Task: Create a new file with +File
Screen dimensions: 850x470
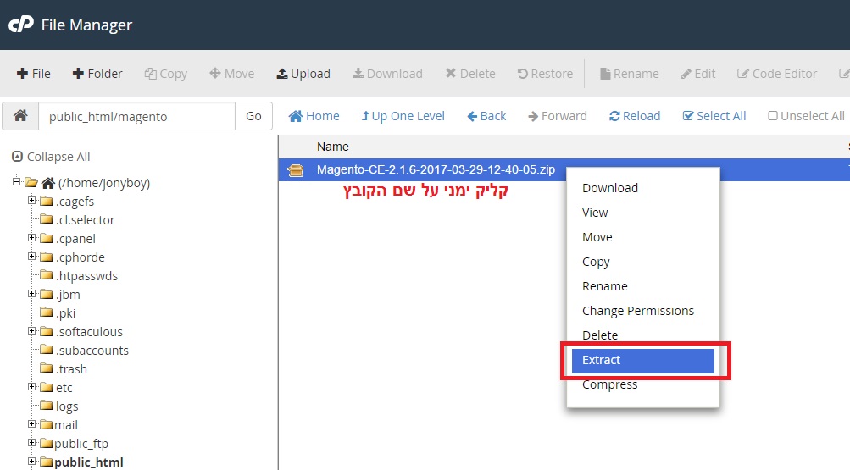Action: [34, 74]
